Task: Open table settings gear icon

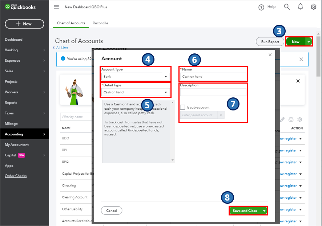Action: click(x=299, y=119)
